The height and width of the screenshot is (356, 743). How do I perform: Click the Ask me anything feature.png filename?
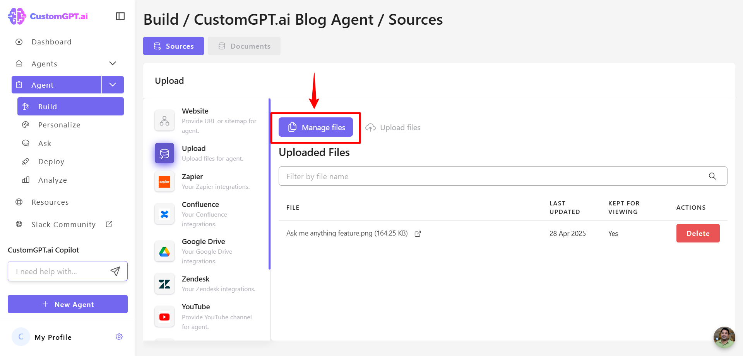347,233
